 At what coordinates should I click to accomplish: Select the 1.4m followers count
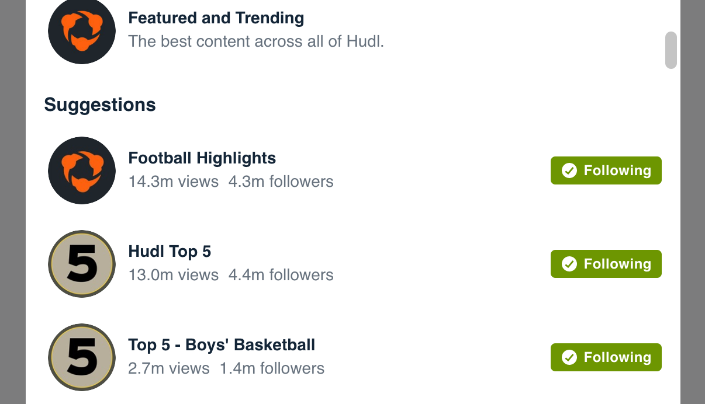tap(272, 368)
